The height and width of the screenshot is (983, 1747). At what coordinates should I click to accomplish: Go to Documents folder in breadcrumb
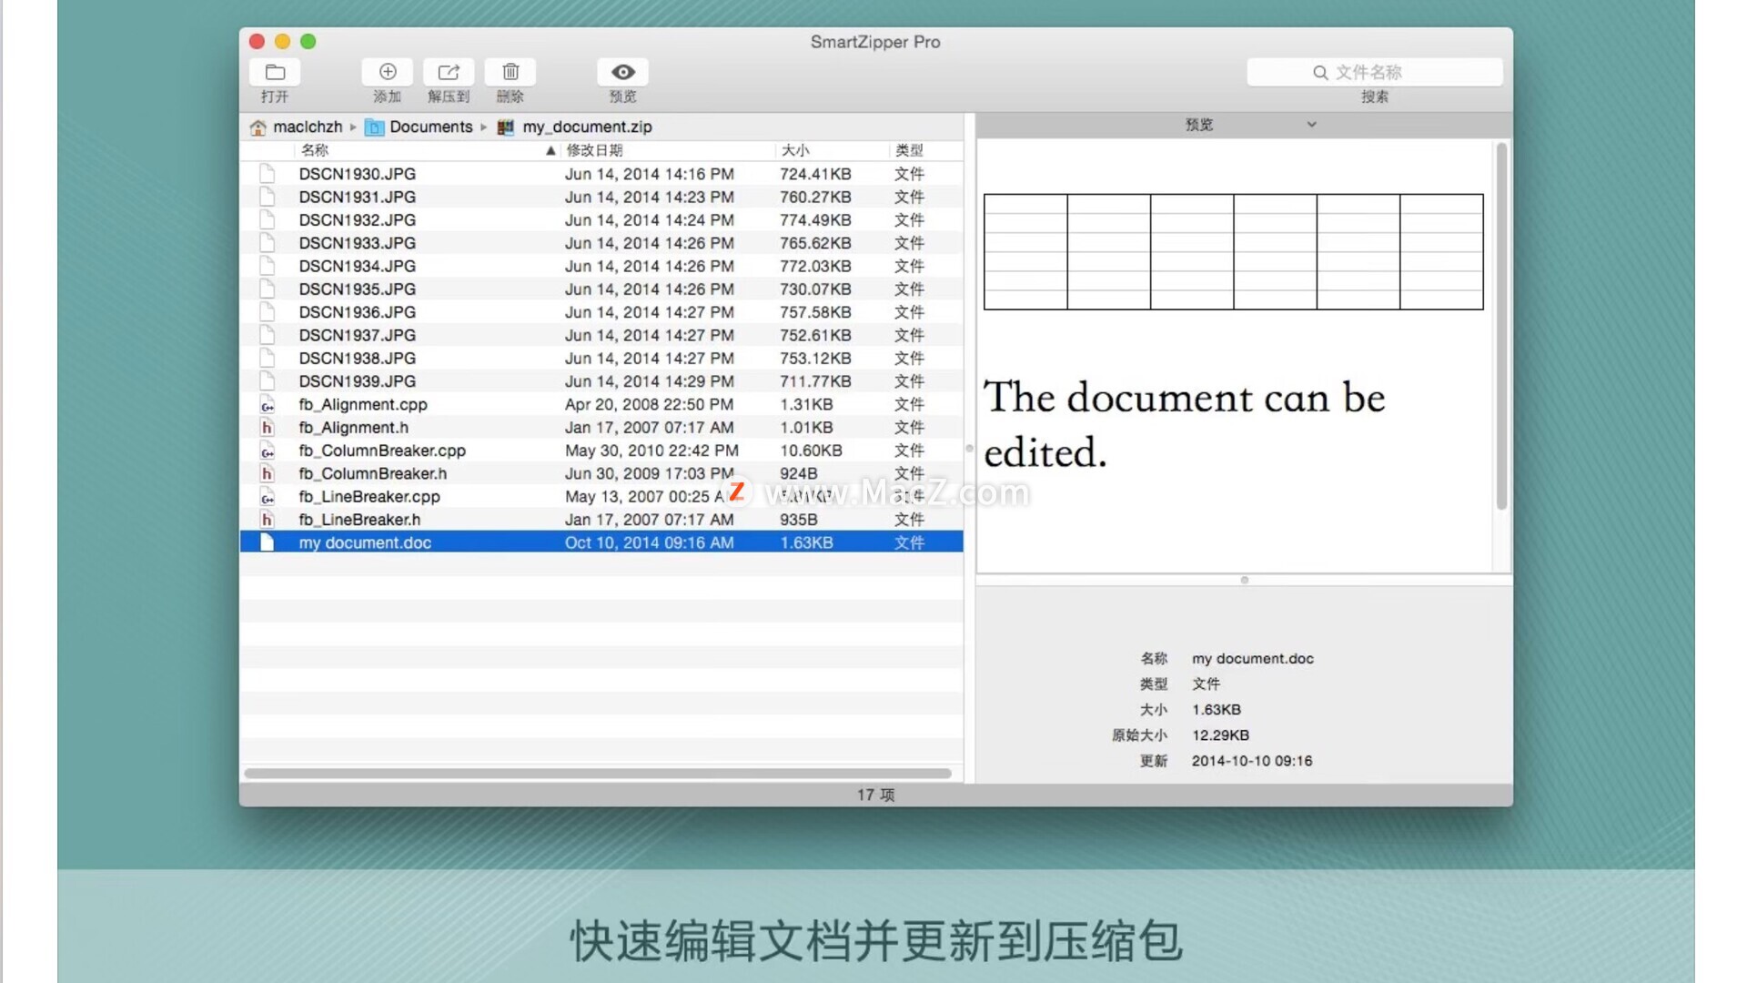430,127
